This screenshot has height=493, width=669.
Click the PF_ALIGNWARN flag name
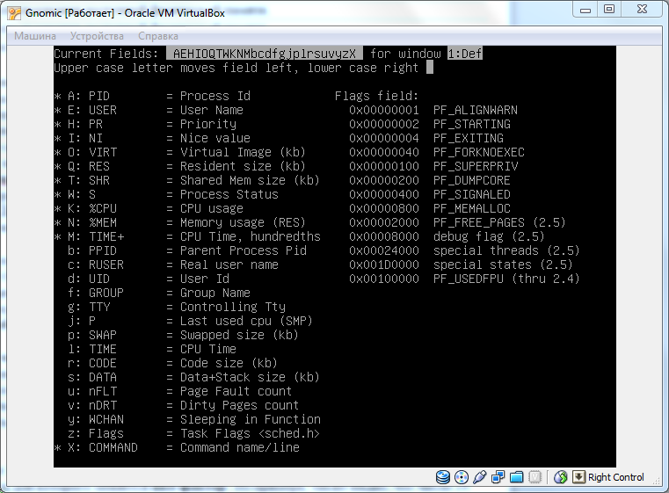476,110
